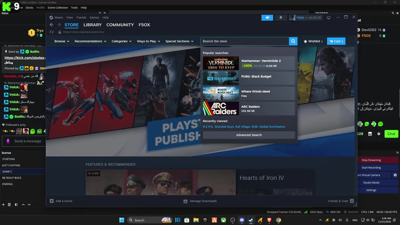The image size is (400, 225).
Task: Open Virtual Camera settings gear in OBS
Action: pos(395,175)
